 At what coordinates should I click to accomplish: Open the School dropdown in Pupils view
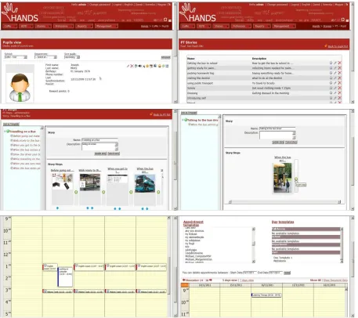pos(16,57)
